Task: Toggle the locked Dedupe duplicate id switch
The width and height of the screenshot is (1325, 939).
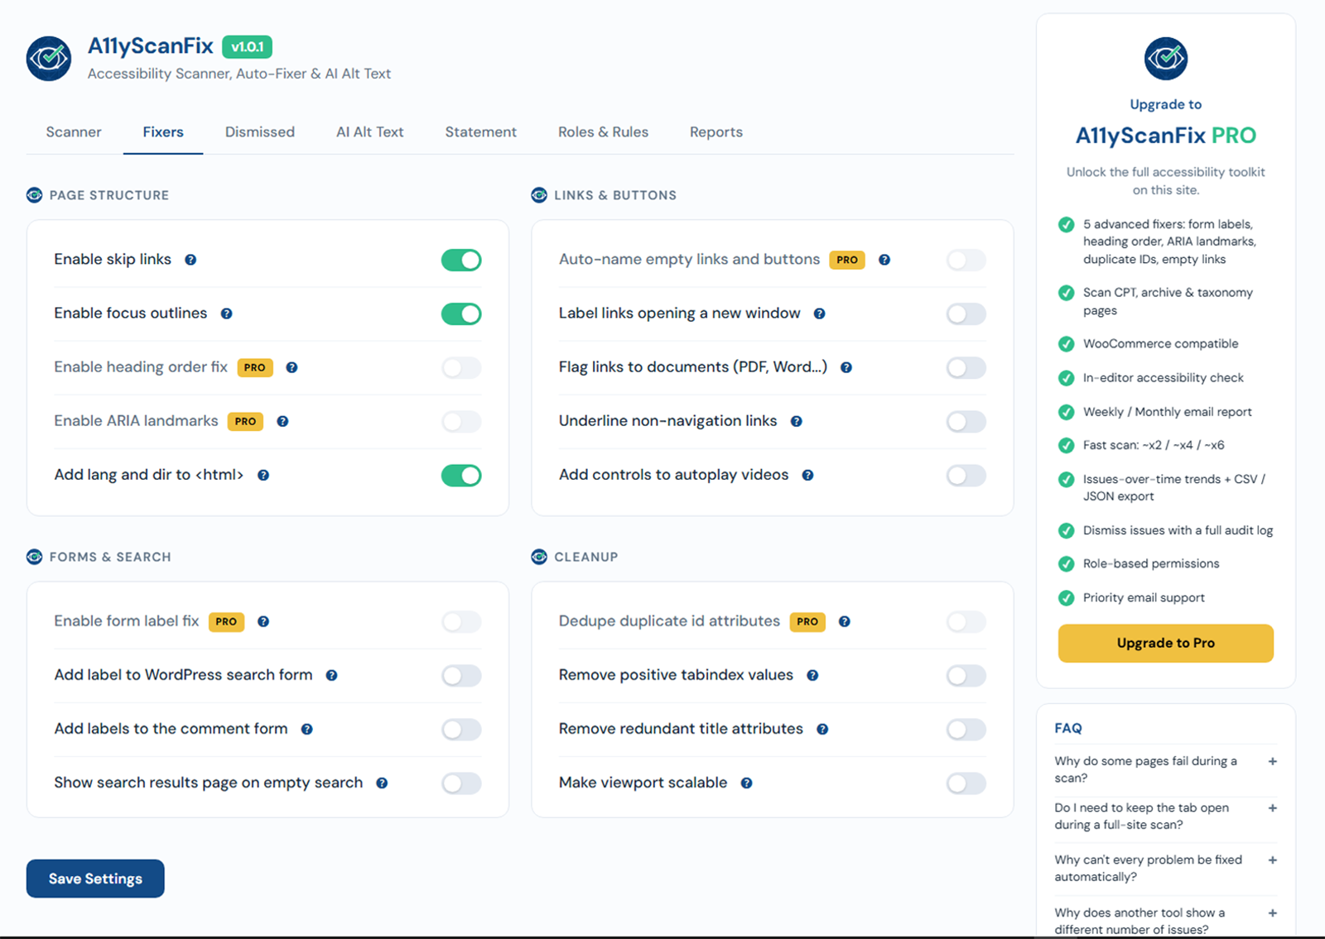Action: [966, 621]
